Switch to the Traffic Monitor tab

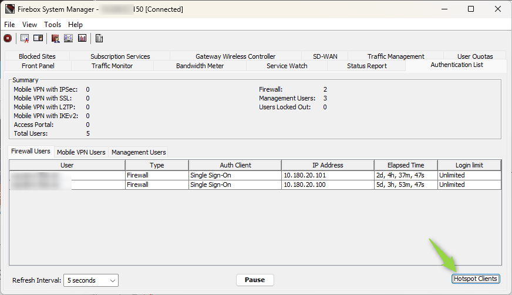[x=112, y=66]
